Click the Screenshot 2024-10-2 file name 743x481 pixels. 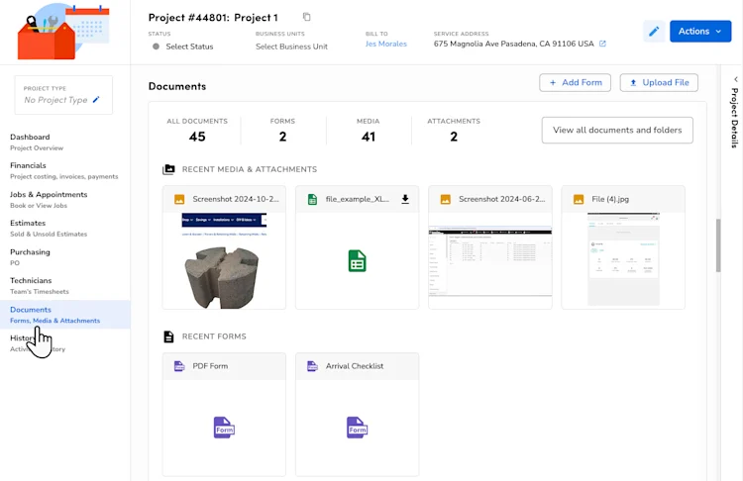[x=236, y=199]
